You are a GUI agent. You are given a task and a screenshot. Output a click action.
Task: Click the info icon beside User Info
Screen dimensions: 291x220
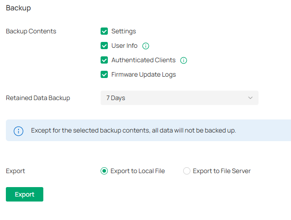pos(146,46)
